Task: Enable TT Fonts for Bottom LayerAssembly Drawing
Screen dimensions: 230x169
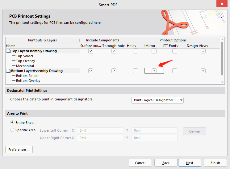Action: (175, 71)
